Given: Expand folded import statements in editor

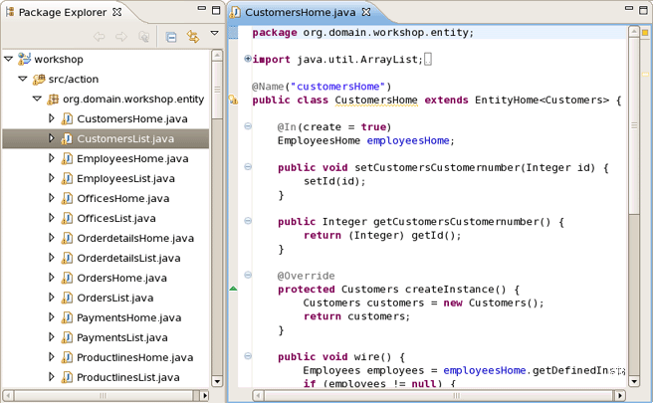Looking at the screenshot, I should point(248,60).
